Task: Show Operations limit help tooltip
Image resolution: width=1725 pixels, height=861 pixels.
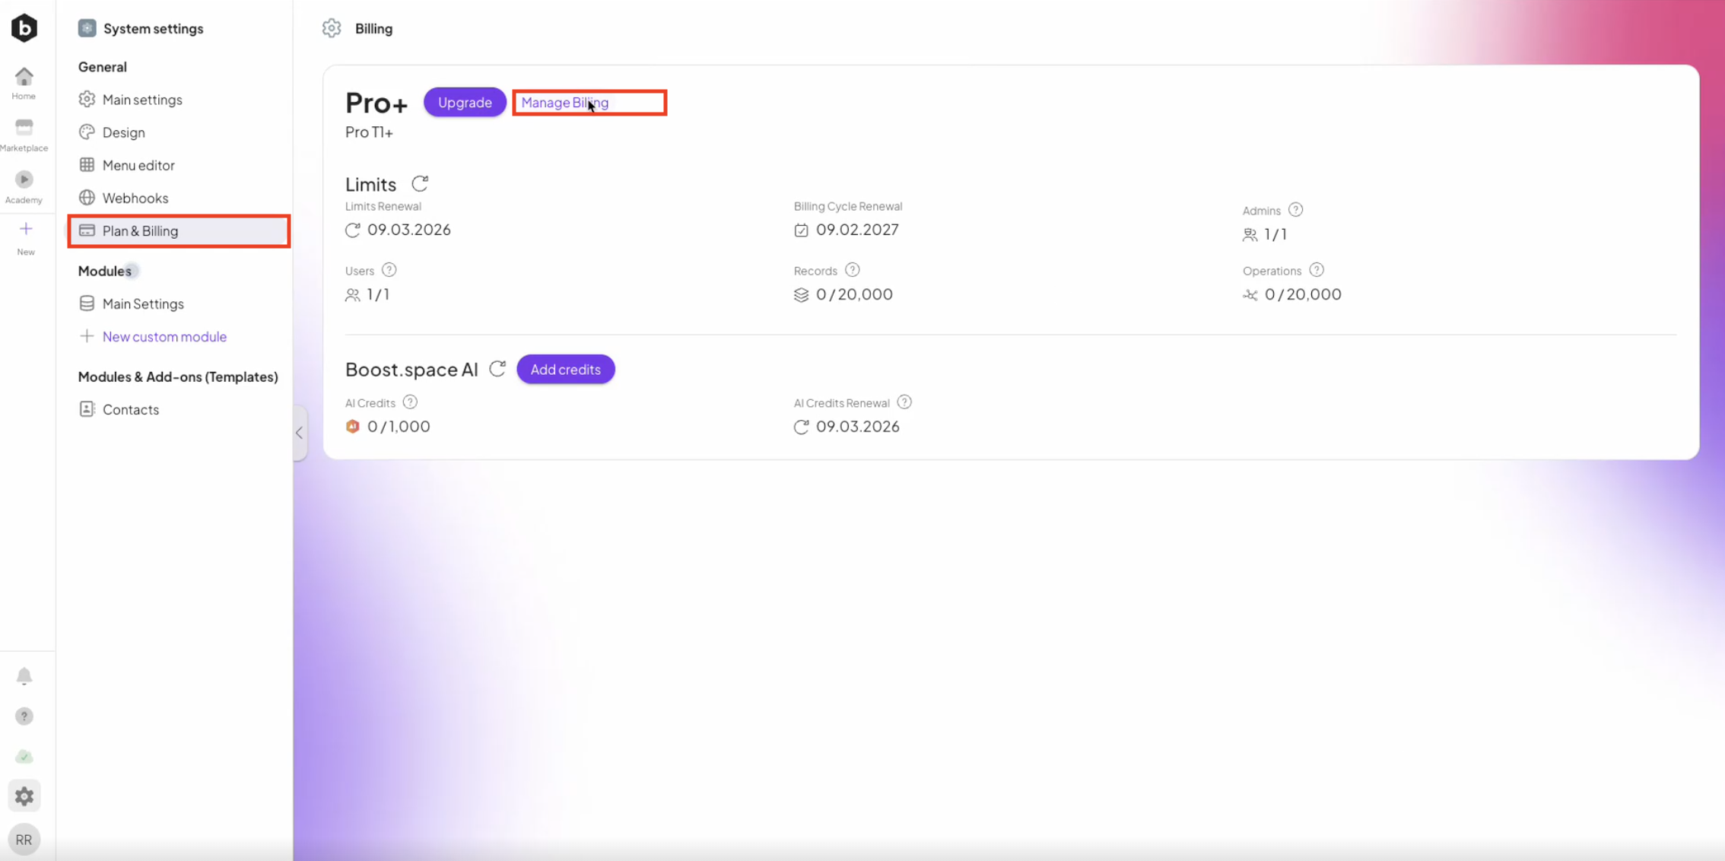Action: click(x=1317, y=270)
